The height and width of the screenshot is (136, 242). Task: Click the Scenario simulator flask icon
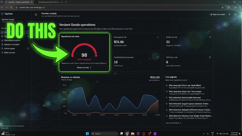coord(2,44)
